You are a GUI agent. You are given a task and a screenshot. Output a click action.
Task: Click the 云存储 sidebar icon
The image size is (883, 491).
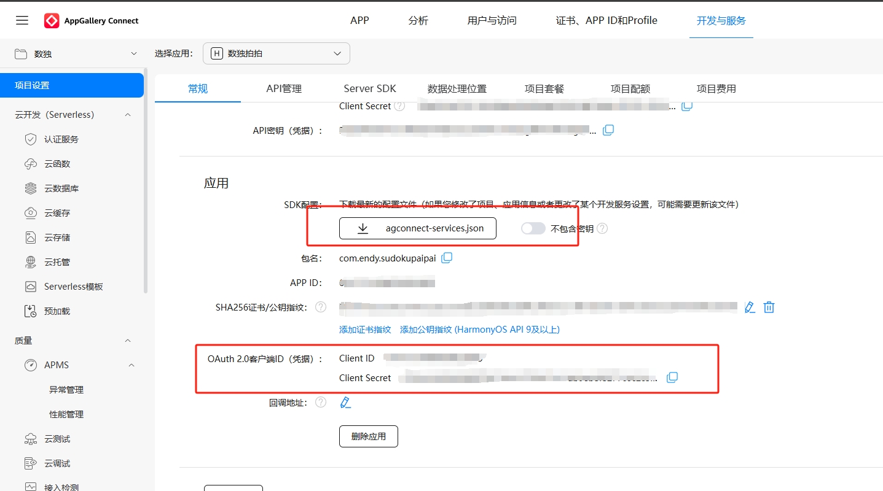click(x=31, y=238)
